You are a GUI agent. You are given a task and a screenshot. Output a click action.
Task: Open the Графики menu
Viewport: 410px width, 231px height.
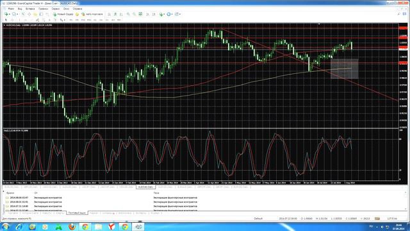43,8
